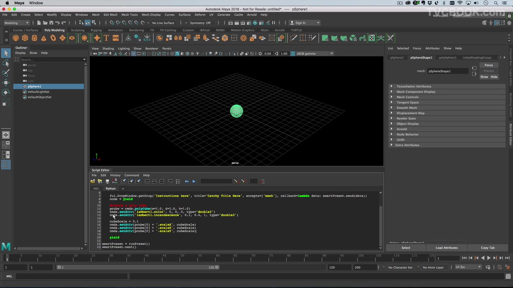
Task: Activate the Paint selection tool
Action: [6, 73]
